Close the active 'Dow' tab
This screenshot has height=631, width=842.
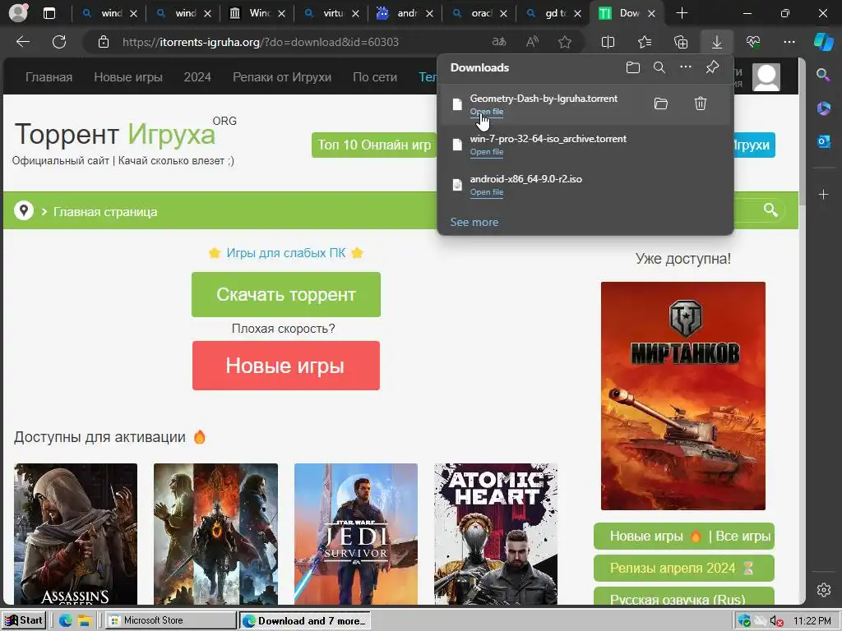coord(651,13)
